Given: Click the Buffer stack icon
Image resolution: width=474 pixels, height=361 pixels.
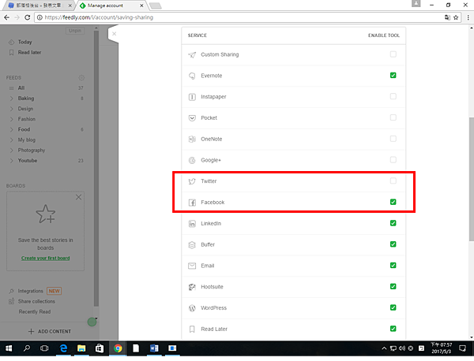Looking at the screenshot, I should (x=192, y=244).
